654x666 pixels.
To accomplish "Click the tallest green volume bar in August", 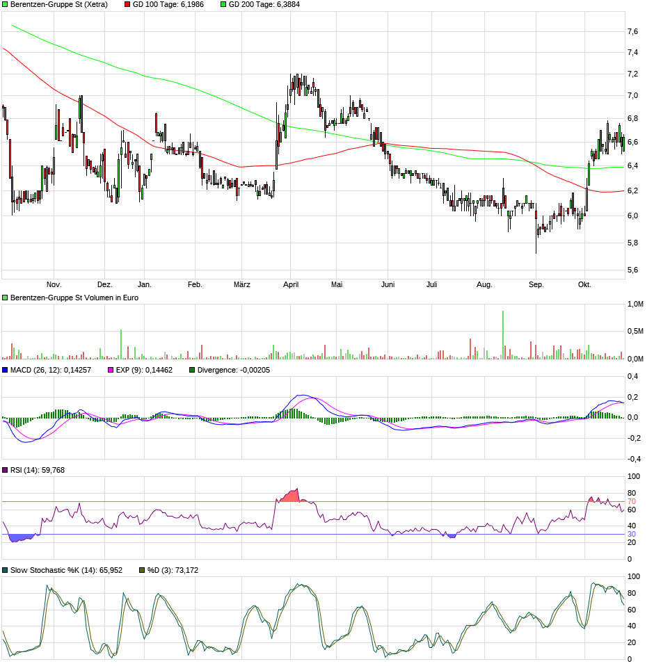I will click(x=503, y=335).
